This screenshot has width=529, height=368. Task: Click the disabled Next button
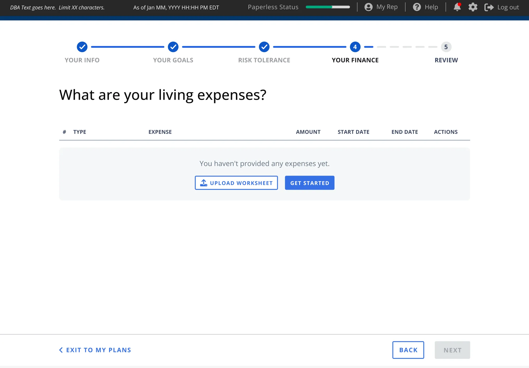tap(452, 350)
